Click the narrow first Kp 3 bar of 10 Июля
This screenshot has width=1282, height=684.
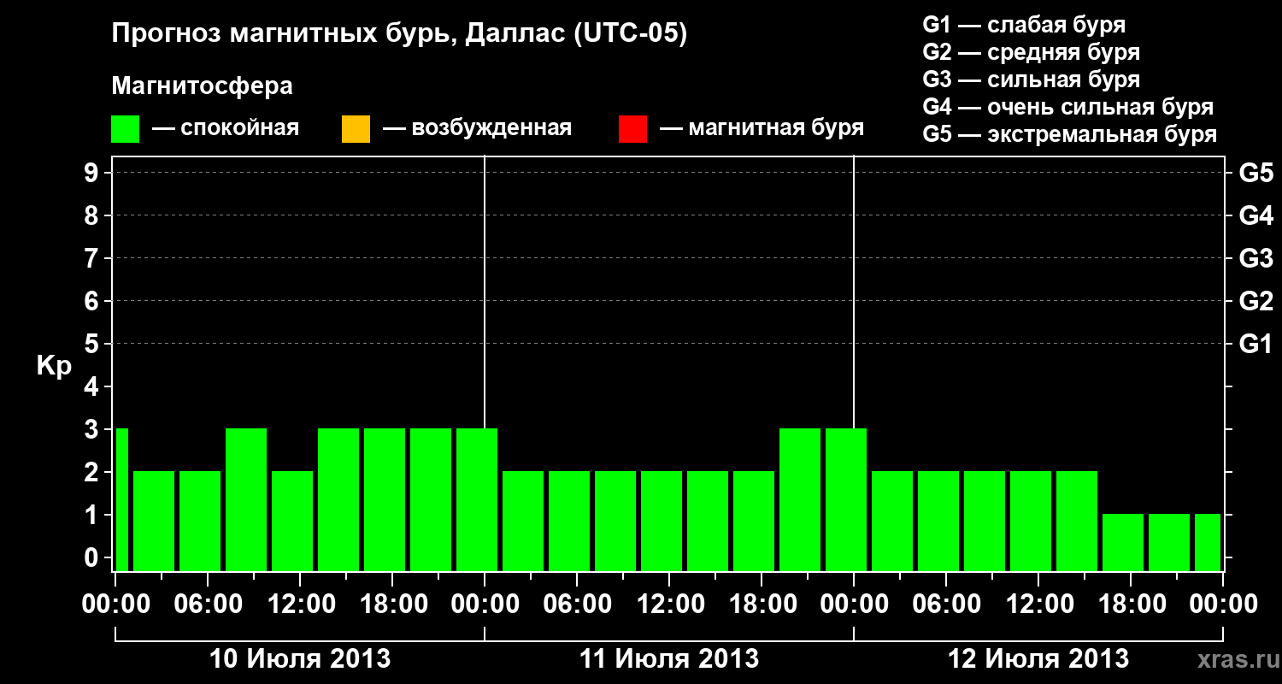(x=122, y=499)
